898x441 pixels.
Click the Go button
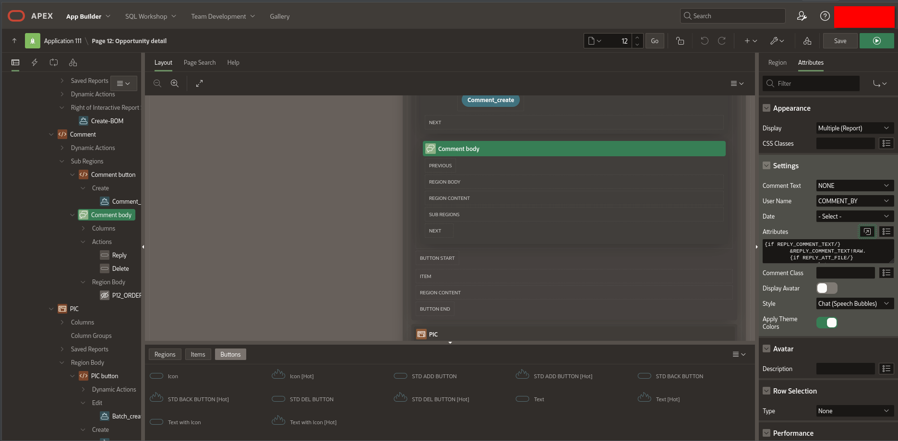point(655,41)
